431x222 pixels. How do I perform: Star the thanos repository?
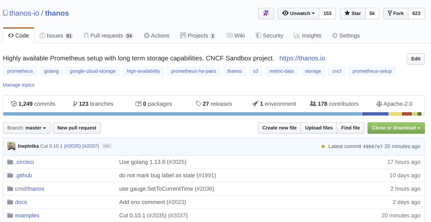coord(352,13)
